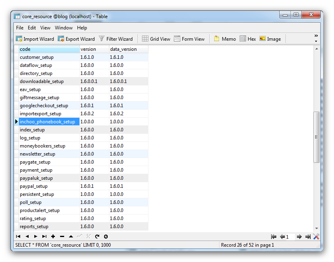The width and height of the screenshot is (334, 262).
Task: Launch the Export Wizard
Action: (76, 39)
